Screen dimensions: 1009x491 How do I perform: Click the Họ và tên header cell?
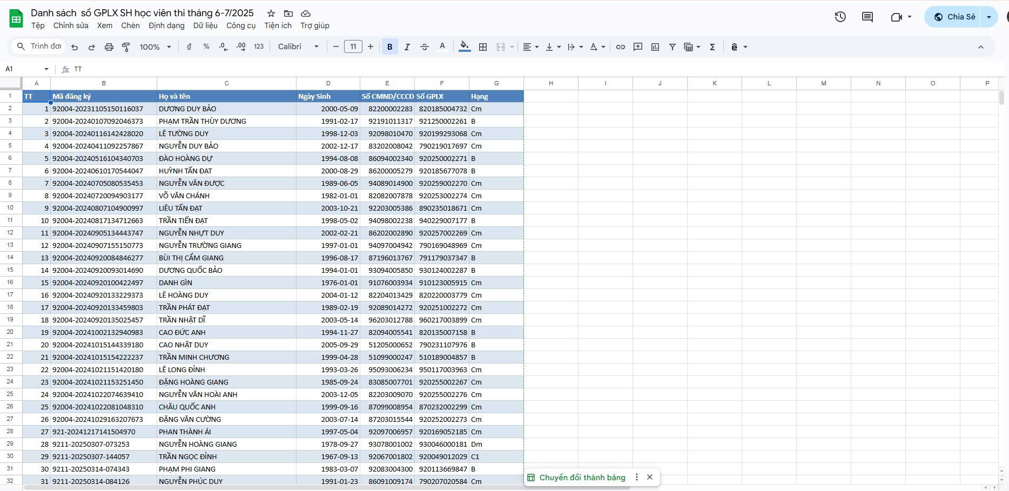[227, 96]
